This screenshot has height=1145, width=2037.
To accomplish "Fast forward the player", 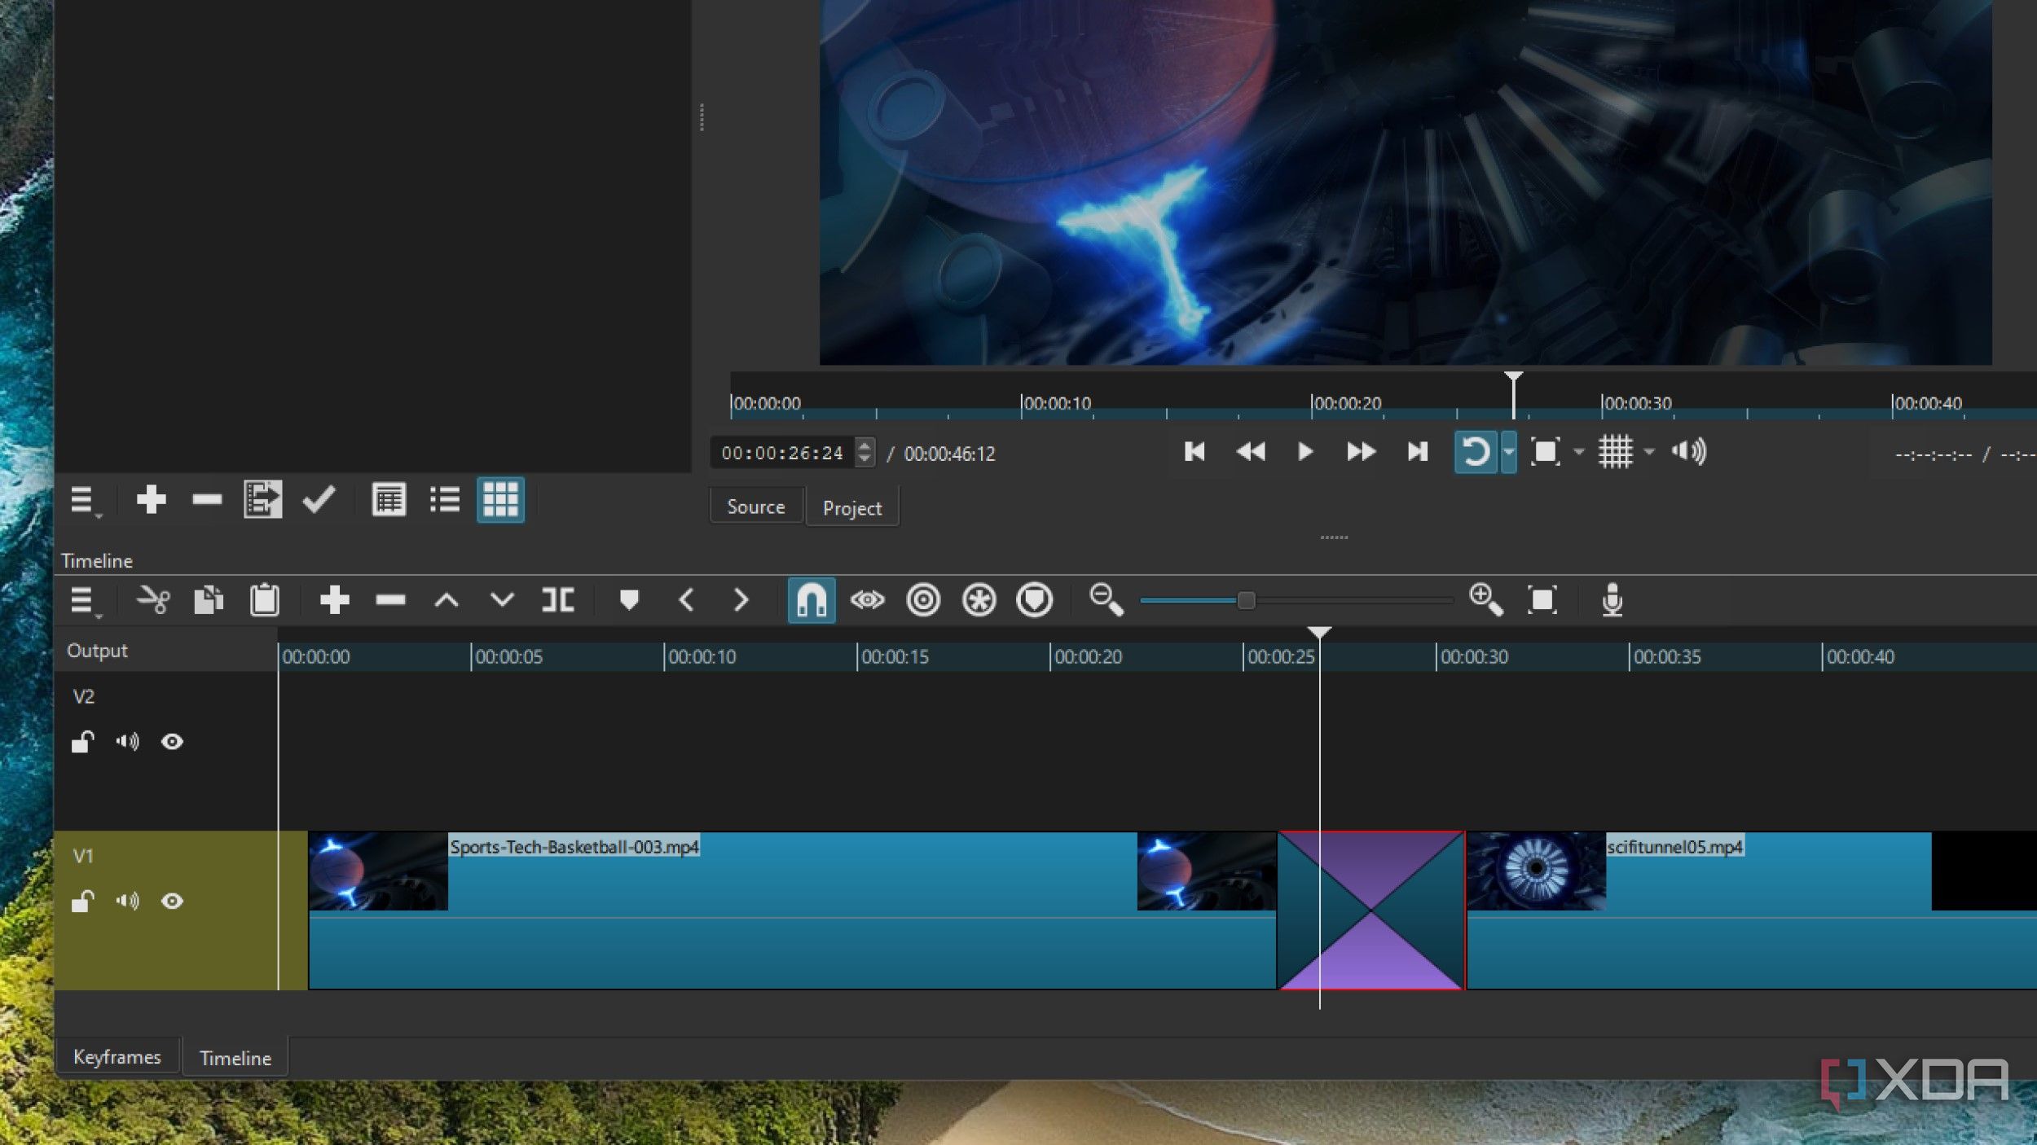I will coord(1361,451).
